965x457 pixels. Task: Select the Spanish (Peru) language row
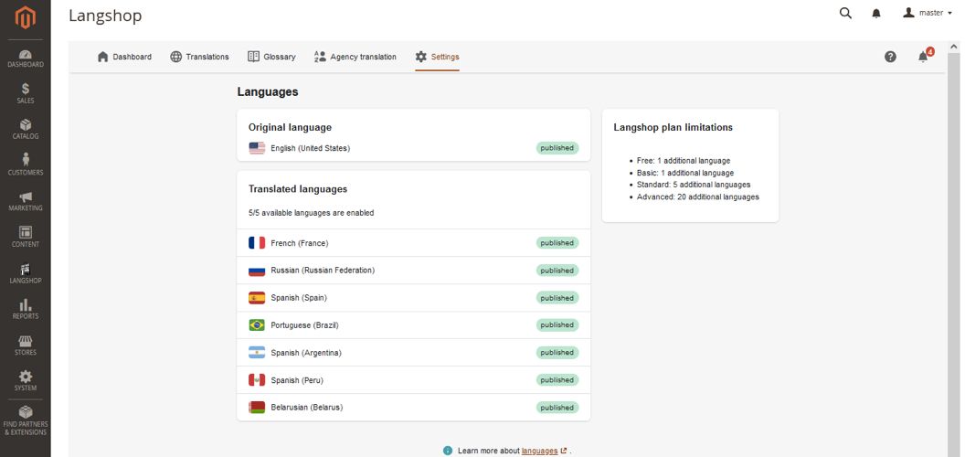click(x=414, y=380)
